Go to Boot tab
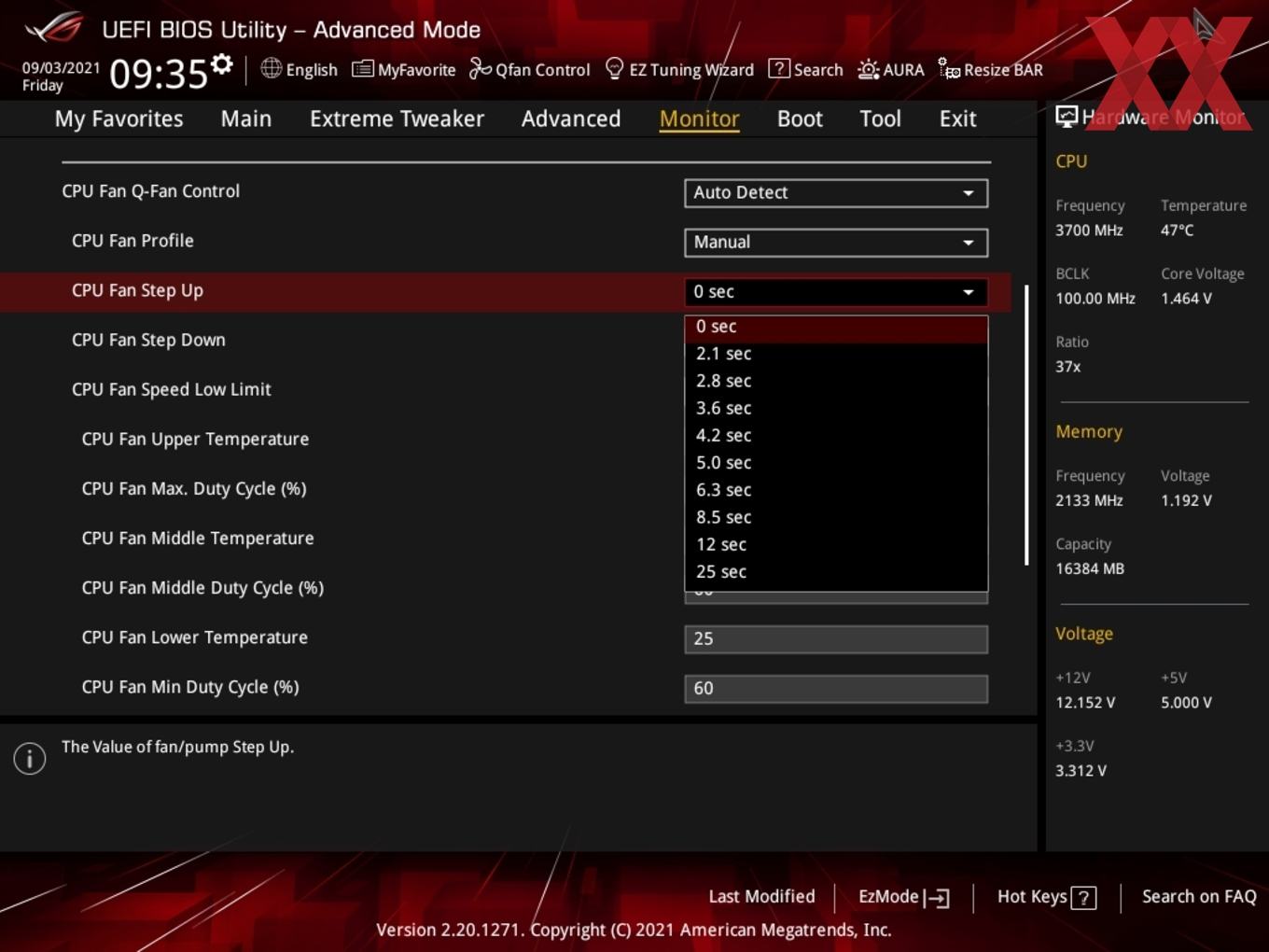Image resolution: width=1269 pixels, height=952 pixels. (x=800, y=119)
